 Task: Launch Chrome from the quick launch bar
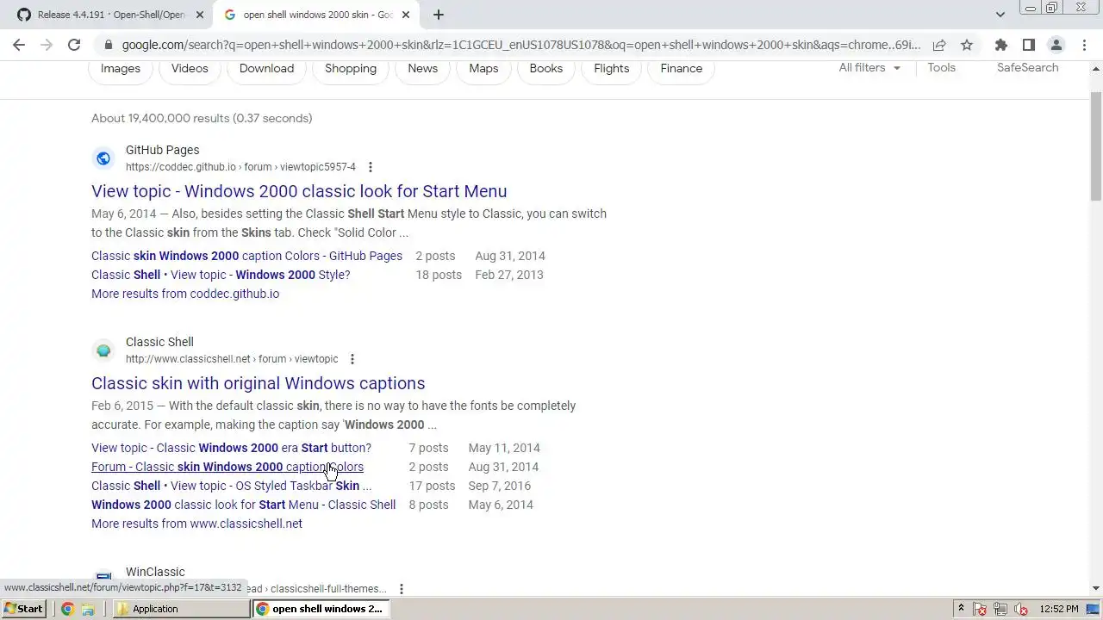click(67, 609)
